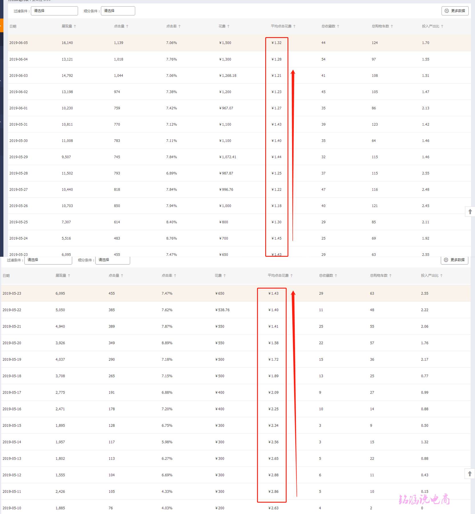Sort upper table by 投入产出比 arrow
This screenshot has height=514, width=475.
pyautogui.click(x=442, y=26)
